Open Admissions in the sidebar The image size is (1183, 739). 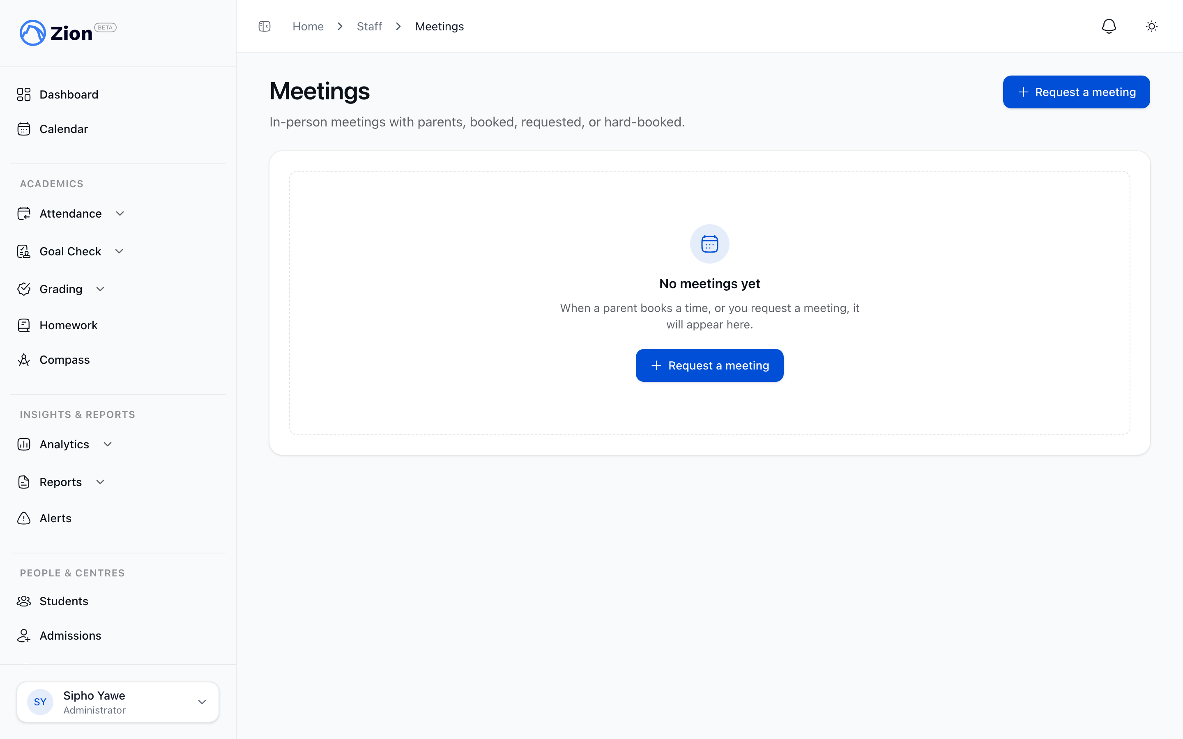point(70,636)
